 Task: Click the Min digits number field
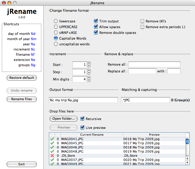pos(80,79)
